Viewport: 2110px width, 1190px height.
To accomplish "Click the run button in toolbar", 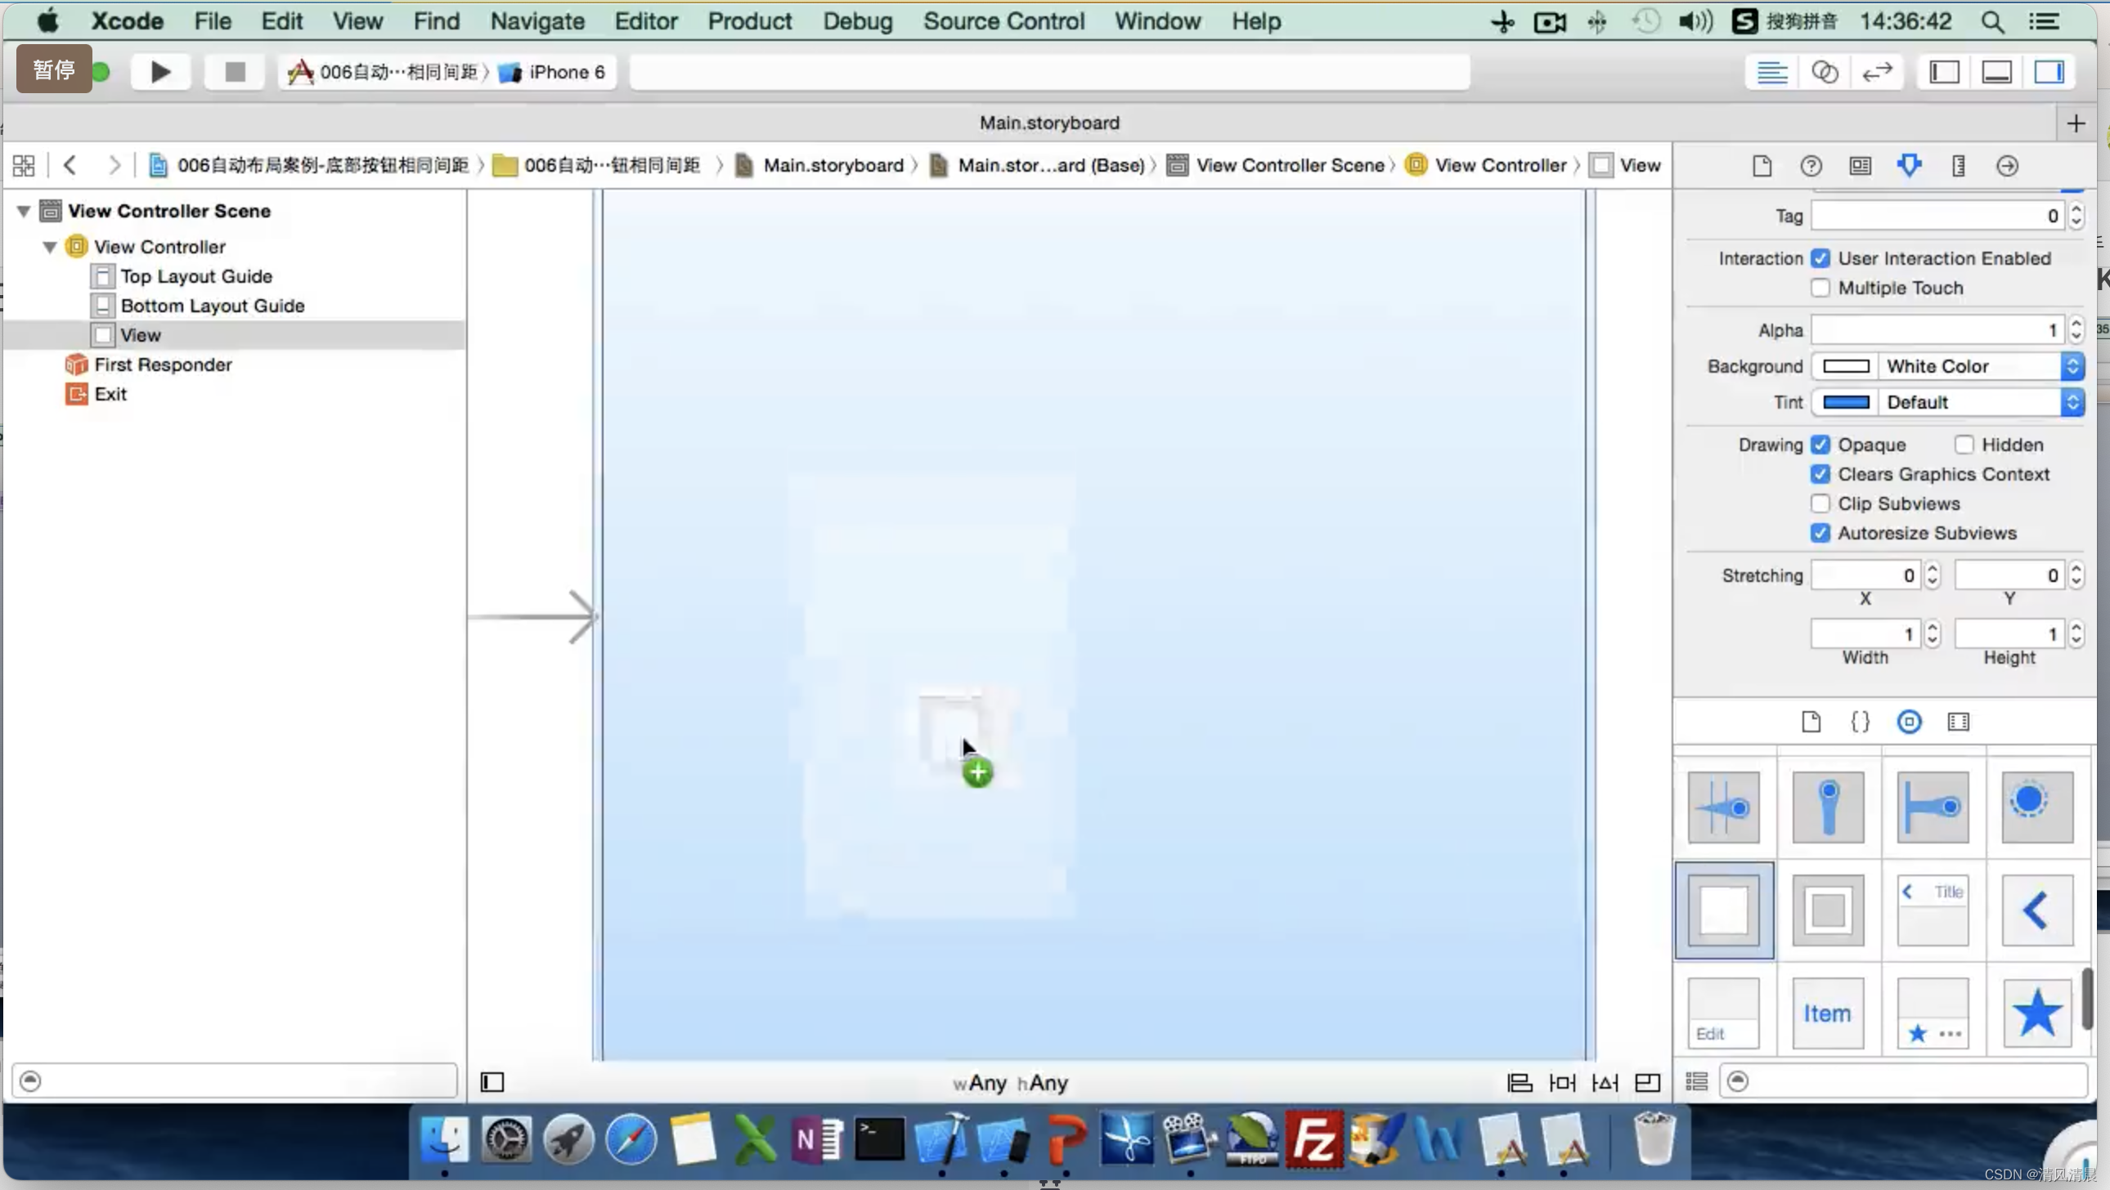I will (x=158, y=71).
